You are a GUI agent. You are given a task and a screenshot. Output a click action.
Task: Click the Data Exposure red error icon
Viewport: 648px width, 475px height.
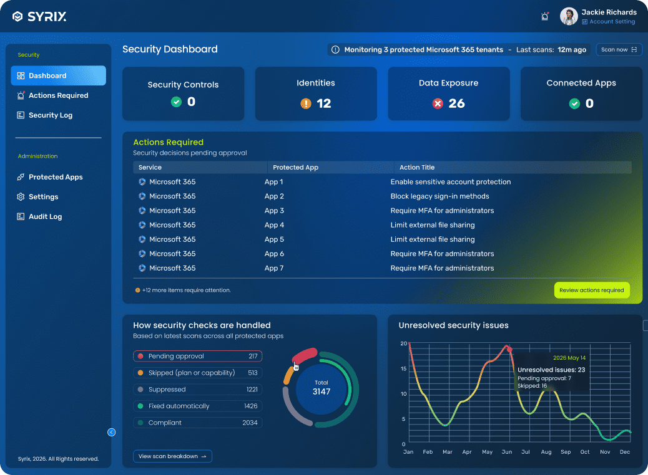click(x=438, y=103)
